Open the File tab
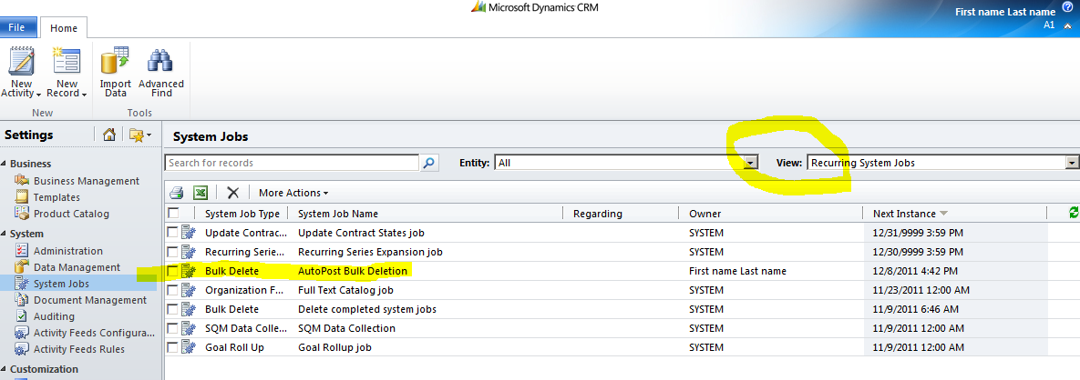1080x380 pixels. point(16,27)
